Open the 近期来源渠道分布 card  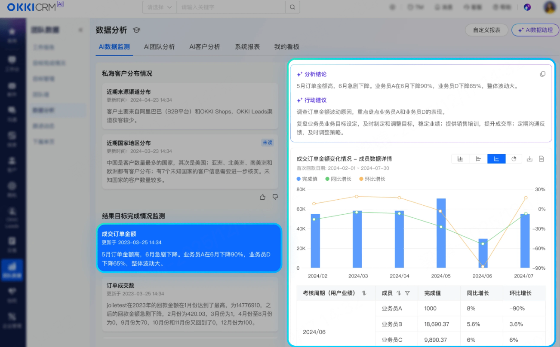191,106
